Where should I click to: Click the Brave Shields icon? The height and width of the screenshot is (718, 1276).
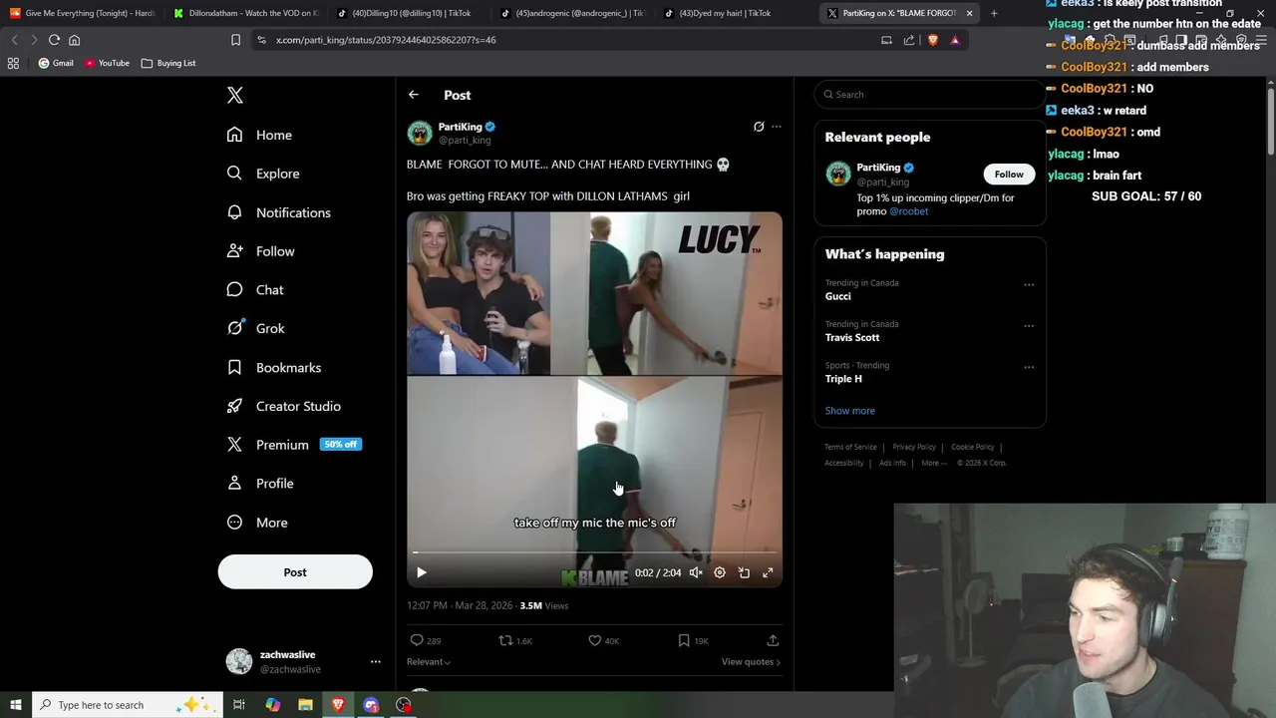pyautogui.click(x=933, y=40)
